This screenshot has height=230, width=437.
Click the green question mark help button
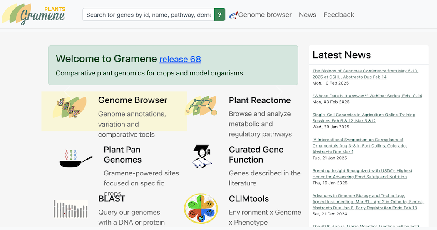[220, 15]
